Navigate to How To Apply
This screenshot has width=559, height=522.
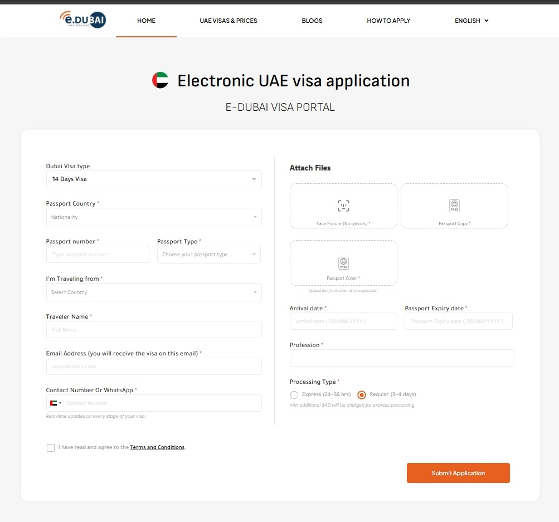(388, 21)
